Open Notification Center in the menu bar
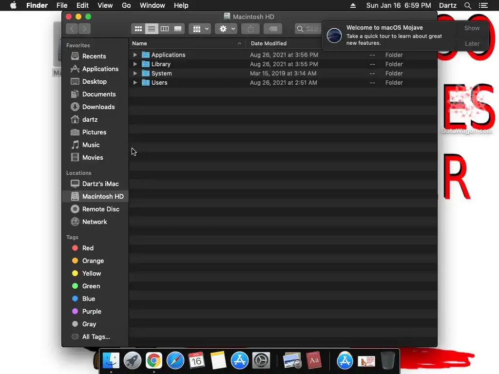 click(x=483, y=5)
